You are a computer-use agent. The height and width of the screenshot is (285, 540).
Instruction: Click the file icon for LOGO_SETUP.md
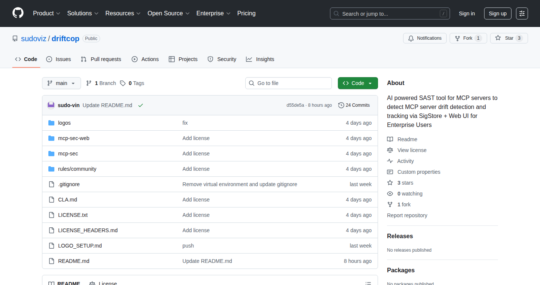51,246
